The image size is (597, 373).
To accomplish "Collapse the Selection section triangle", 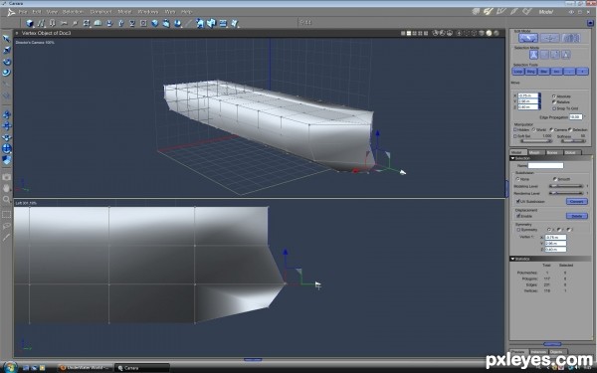I will point(512,158).
